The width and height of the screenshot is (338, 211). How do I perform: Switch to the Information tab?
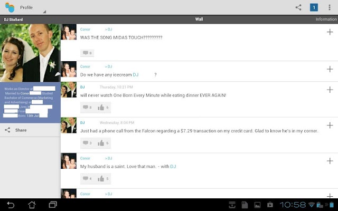pos(326,19)
